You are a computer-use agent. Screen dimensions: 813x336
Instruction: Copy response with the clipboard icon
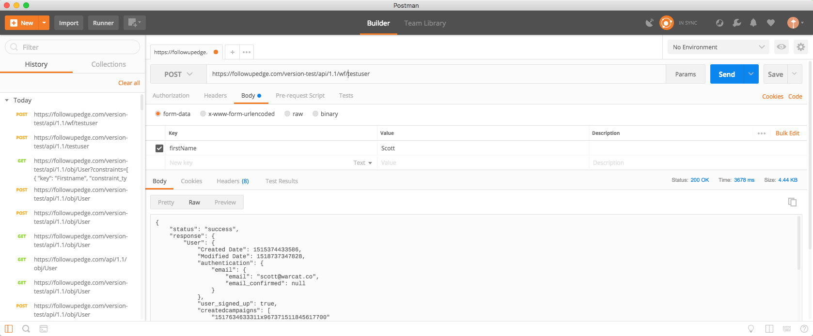(x=792, y=202)
